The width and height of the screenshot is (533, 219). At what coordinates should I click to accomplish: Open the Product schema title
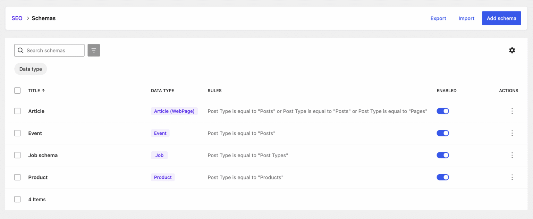[x=38, y=177]
